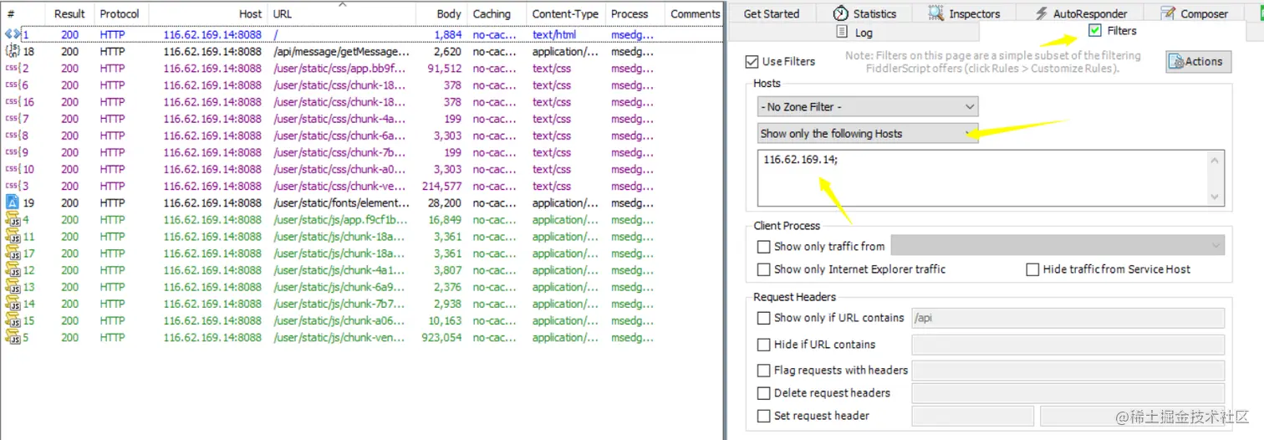The height and width of the screenshot is (440, 1264).
Task: Select the /api/message/getMessage... URL cell
Action: (340, 52)
